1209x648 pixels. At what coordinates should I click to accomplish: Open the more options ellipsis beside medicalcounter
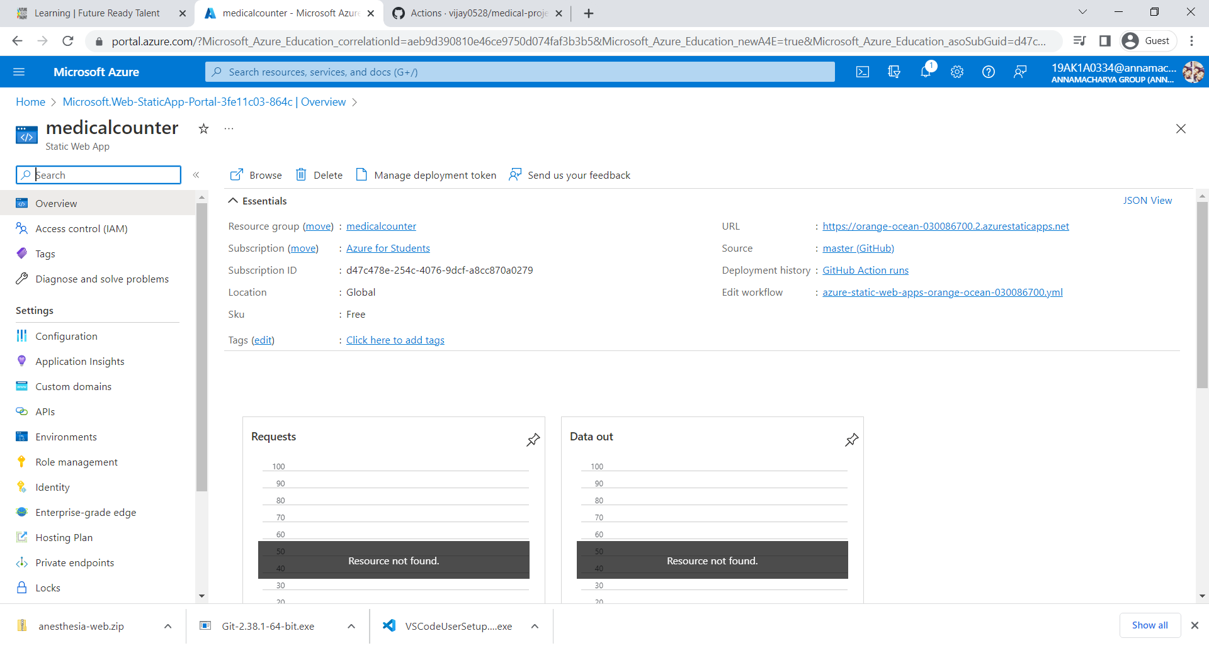coord(229,129)
